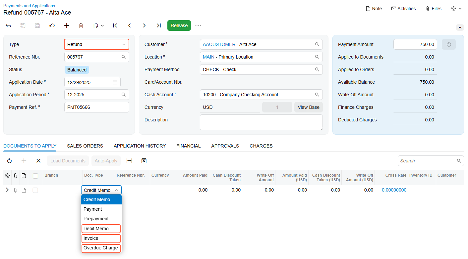
Task: Expand the grid row with the chevron
Action: (7, 190)
